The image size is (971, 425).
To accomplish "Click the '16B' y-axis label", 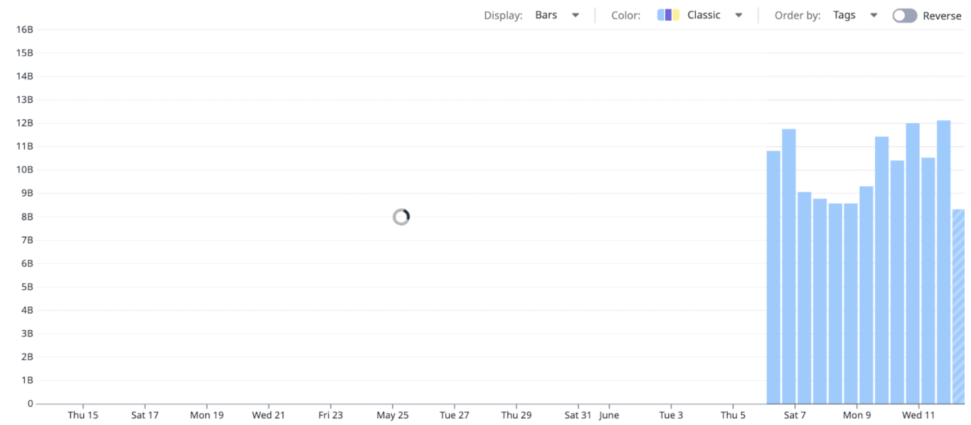I will [x=24, y=29].
